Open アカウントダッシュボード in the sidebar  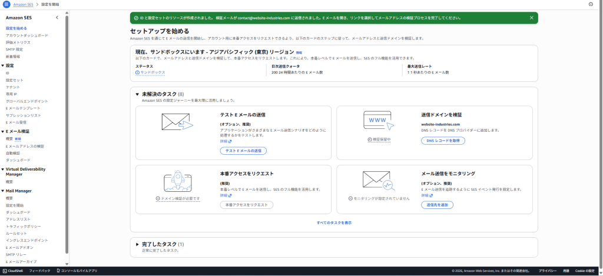pos(27,35)
